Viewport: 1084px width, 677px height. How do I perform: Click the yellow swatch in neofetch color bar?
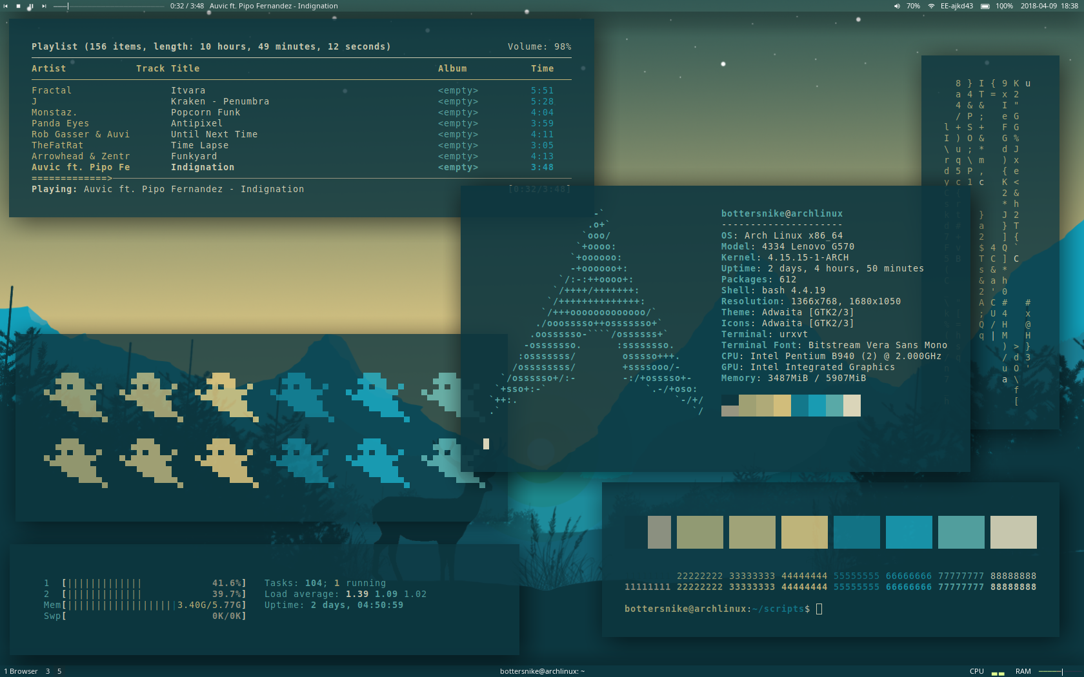coord(782,406)
